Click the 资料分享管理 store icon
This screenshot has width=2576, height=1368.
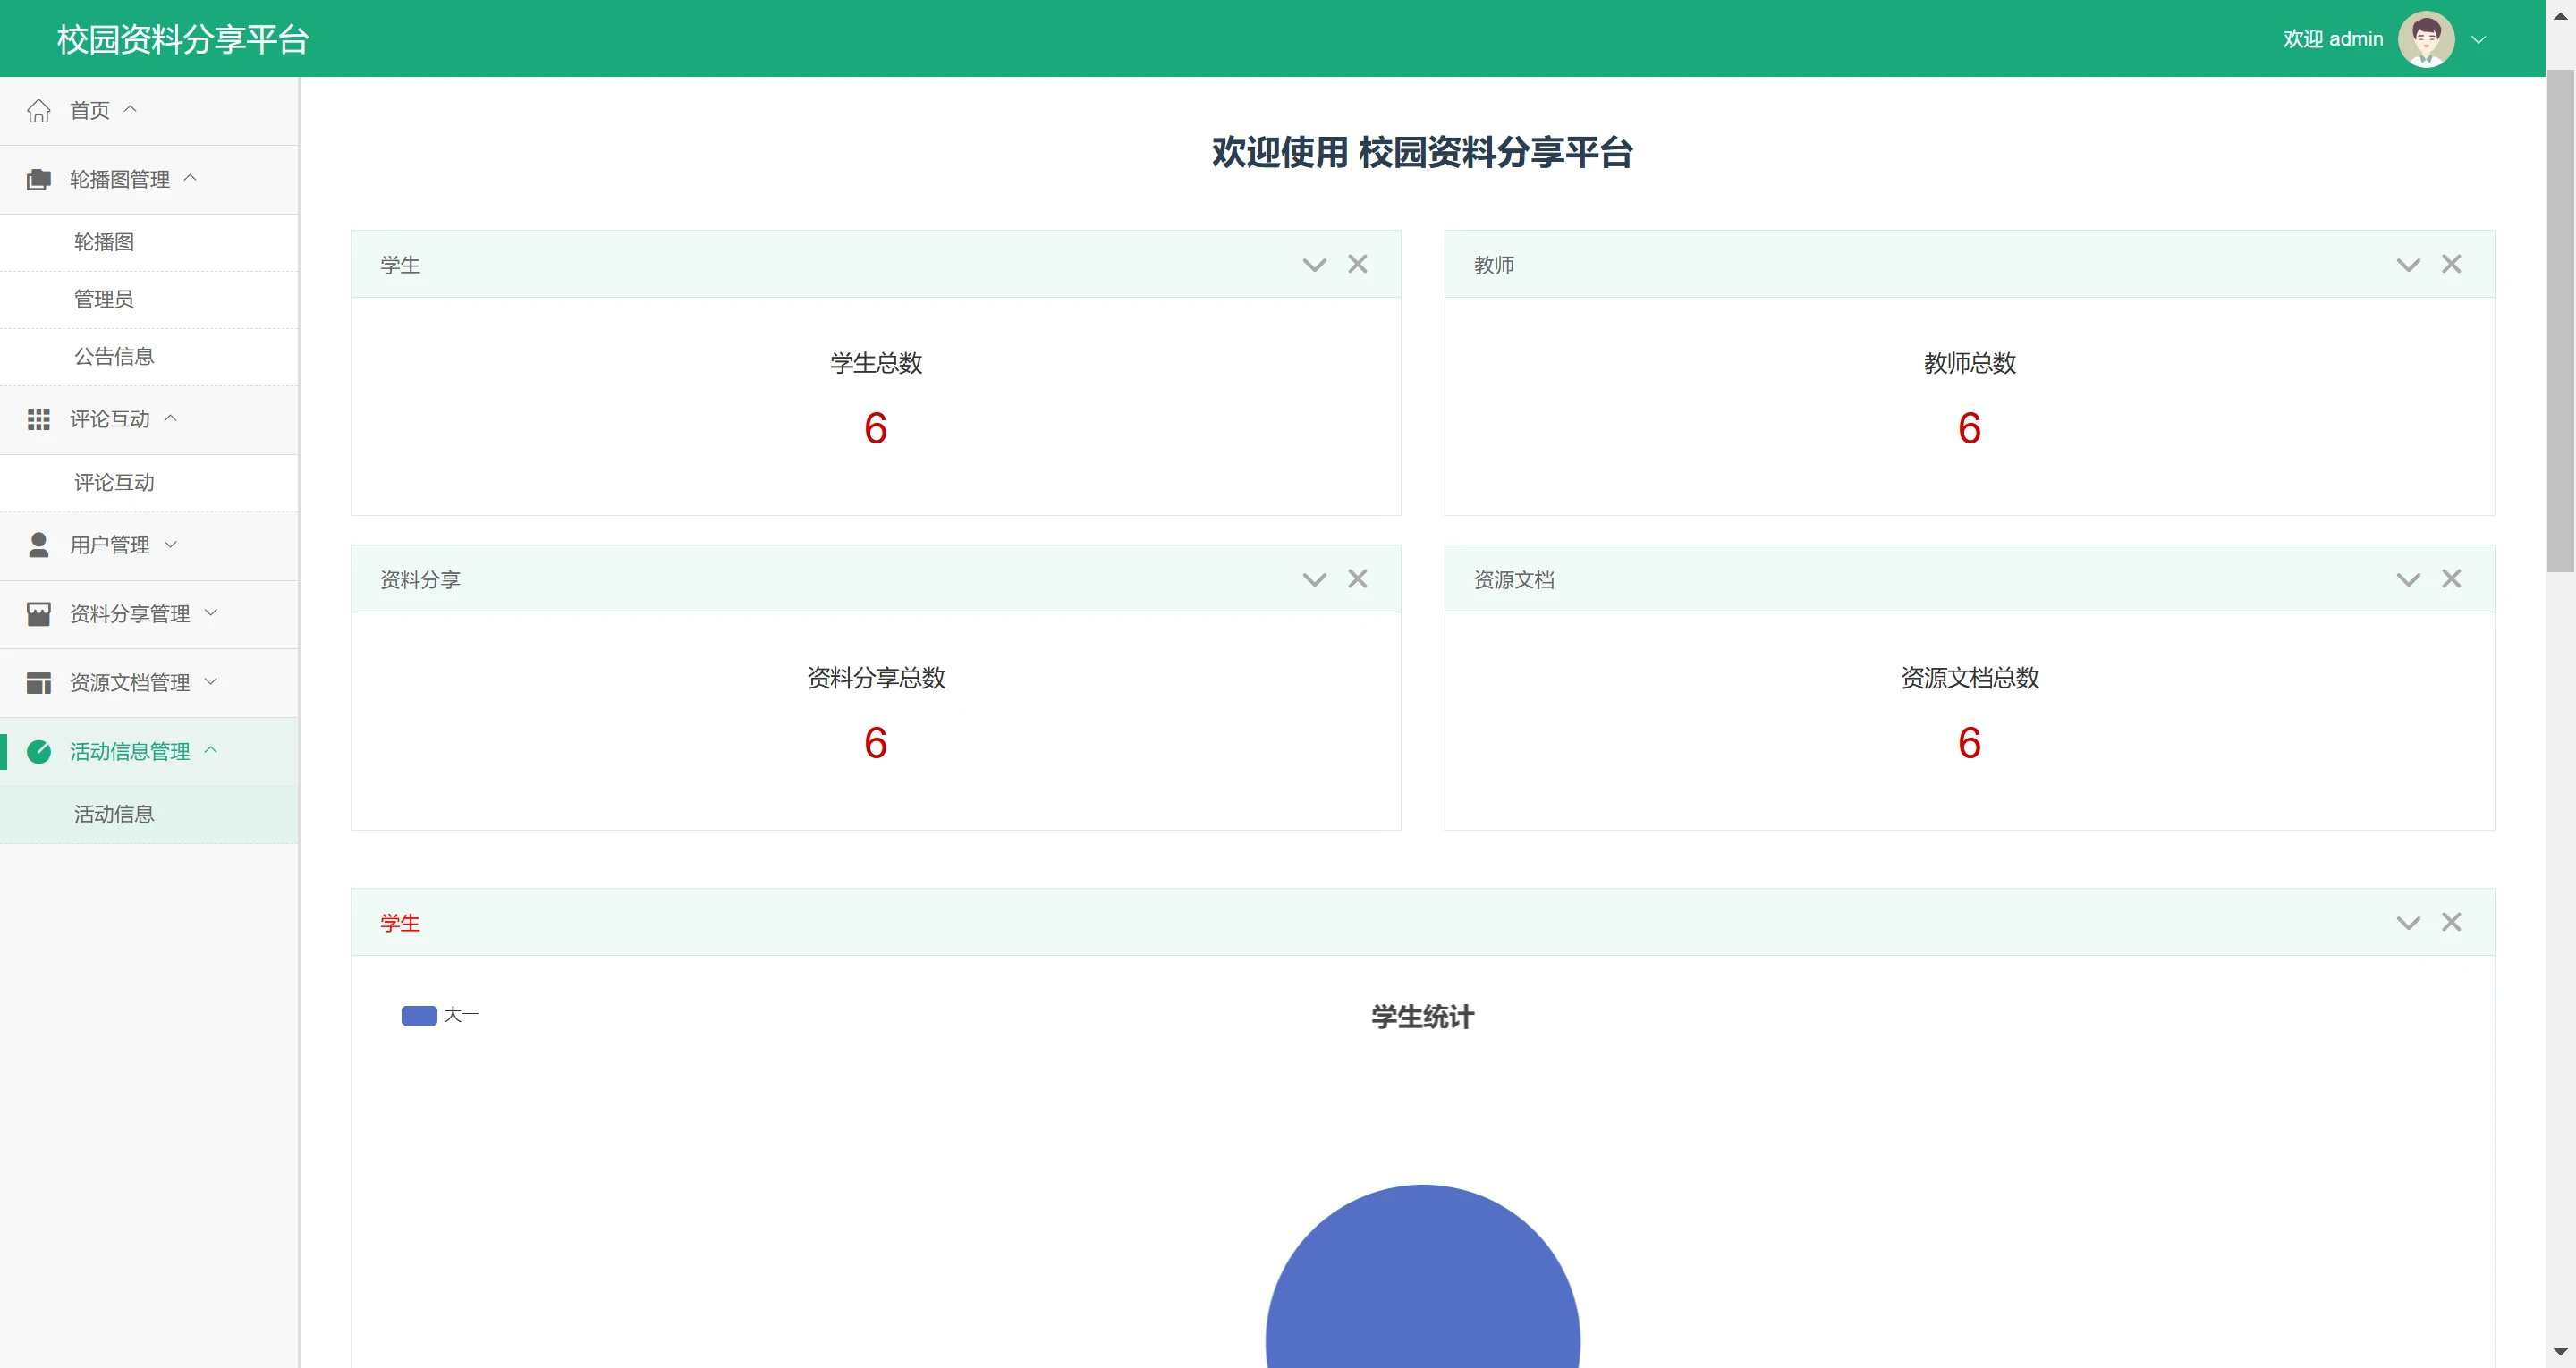pos(38,614)
